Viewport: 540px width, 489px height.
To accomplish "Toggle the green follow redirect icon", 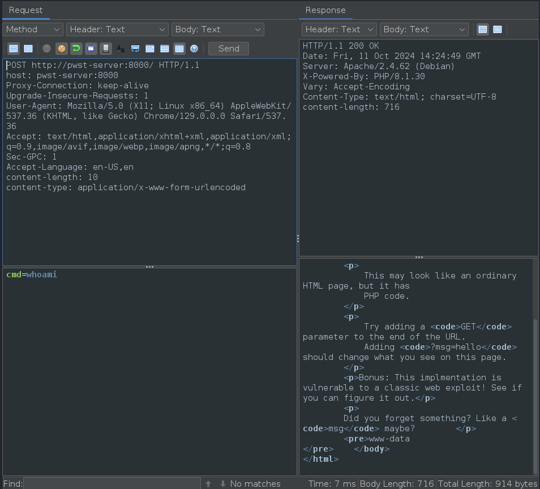I will click(x=76, y=49).
